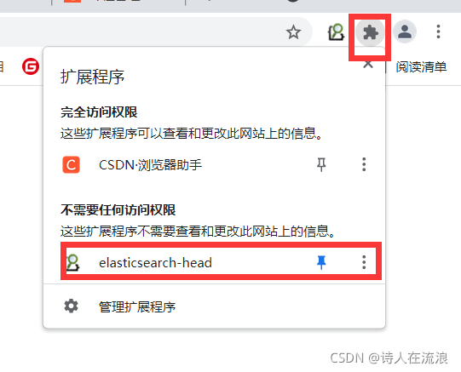Click the orange CSDN extension icon
Viewport: 461px width, 372px height.
pyautogui.click(x=71, y=164)
